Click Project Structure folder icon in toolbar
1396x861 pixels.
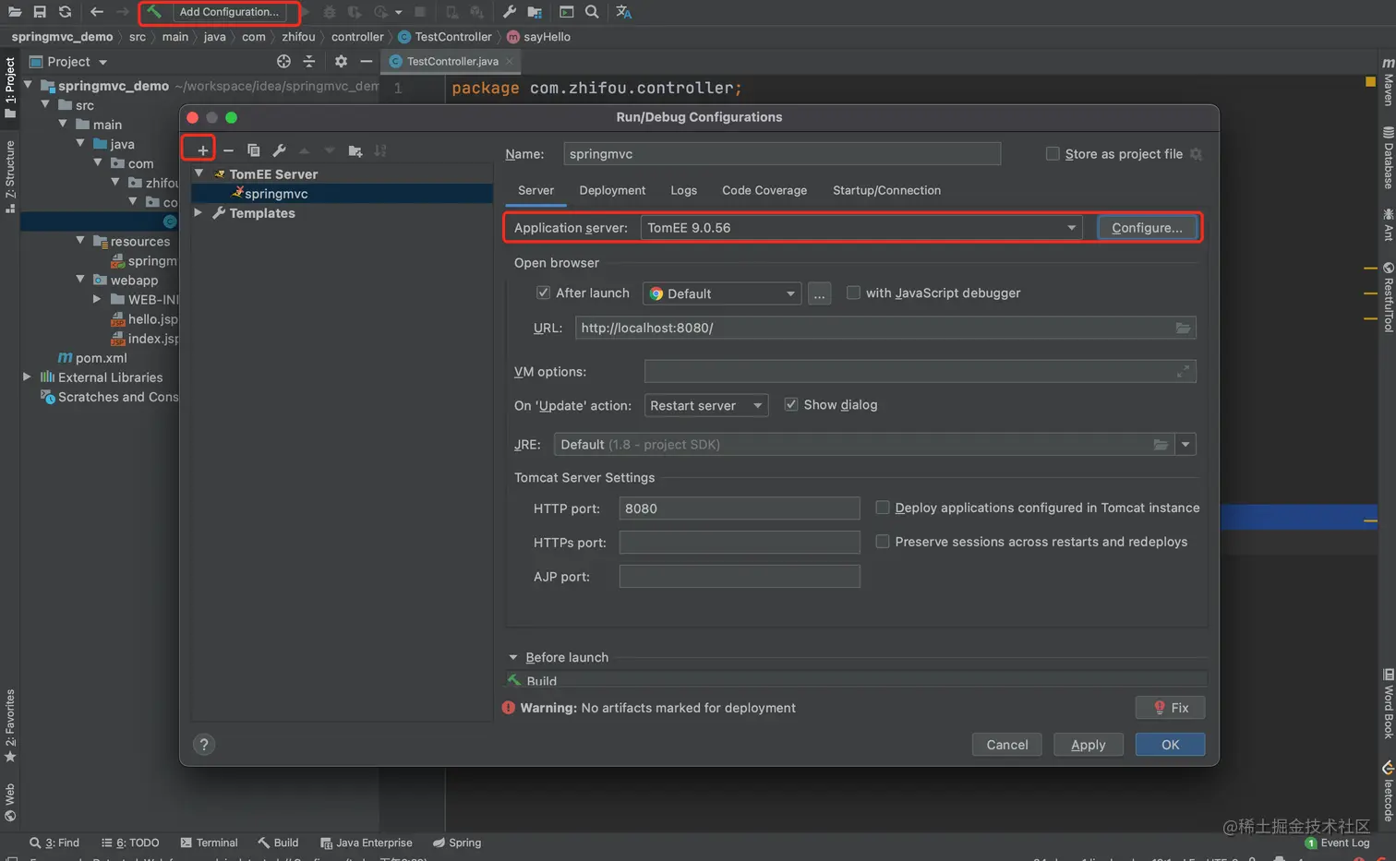[x=535, y=12]
